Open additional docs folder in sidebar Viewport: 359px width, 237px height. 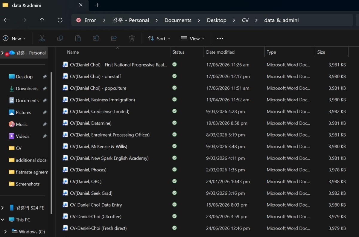coord(28,160)
